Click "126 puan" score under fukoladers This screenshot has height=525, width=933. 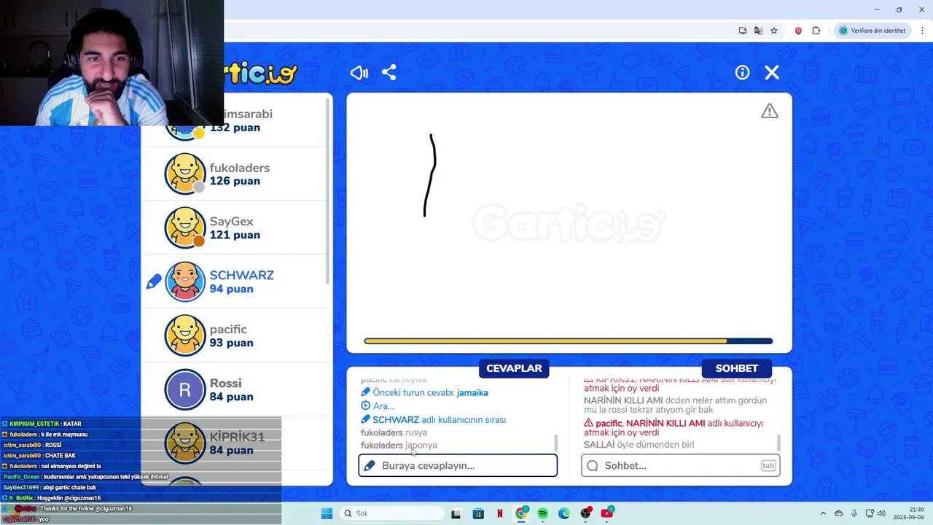(x=235, y=181)
